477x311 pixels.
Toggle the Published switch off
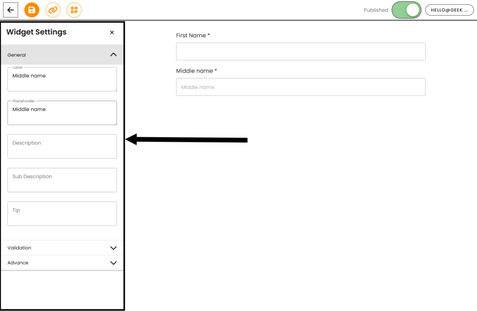point(406,10)
